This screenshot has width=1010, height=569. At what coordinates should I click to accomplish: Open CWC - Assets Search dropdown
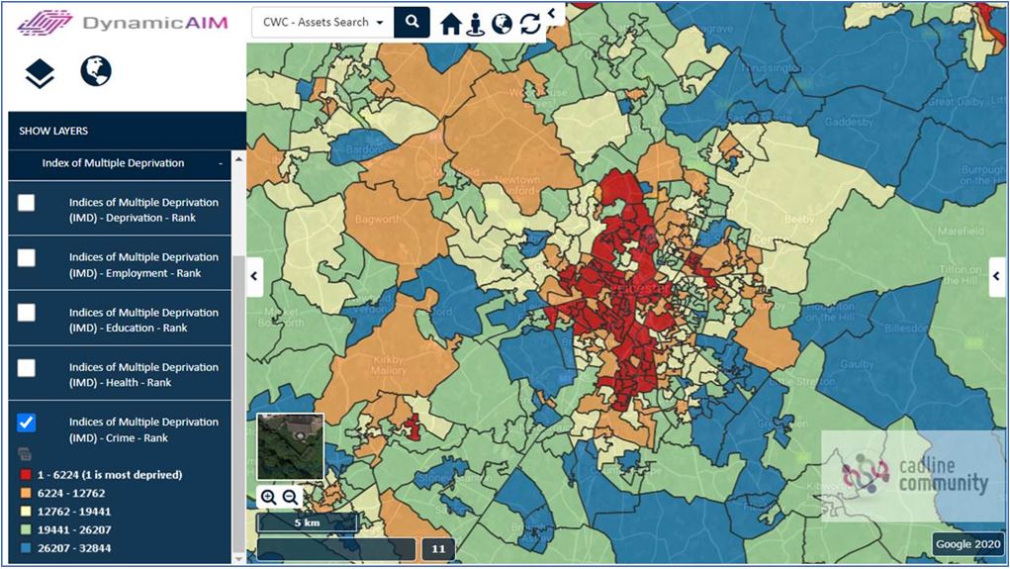322,22
